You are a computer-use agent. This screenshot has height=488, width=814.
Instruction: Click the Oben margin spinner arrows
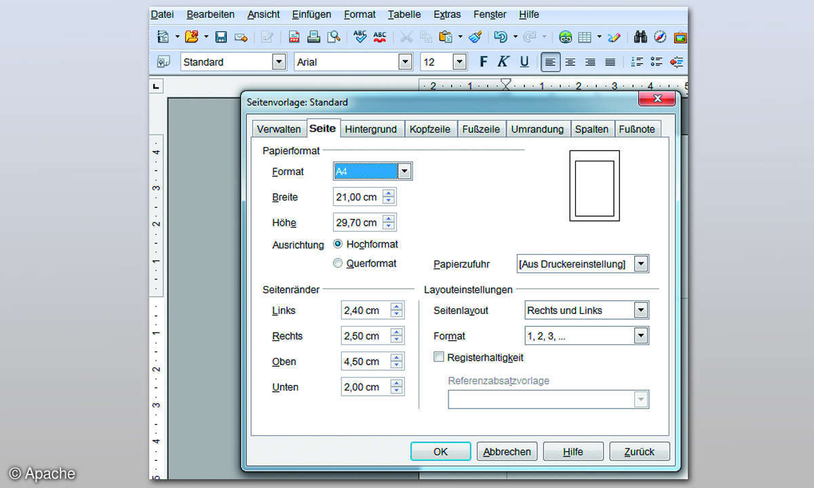[x=397, y=361]
